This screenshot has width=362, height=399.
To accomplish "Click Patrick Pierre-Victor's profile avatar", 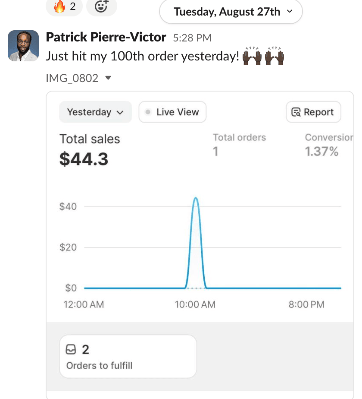I will pos(23,46).
